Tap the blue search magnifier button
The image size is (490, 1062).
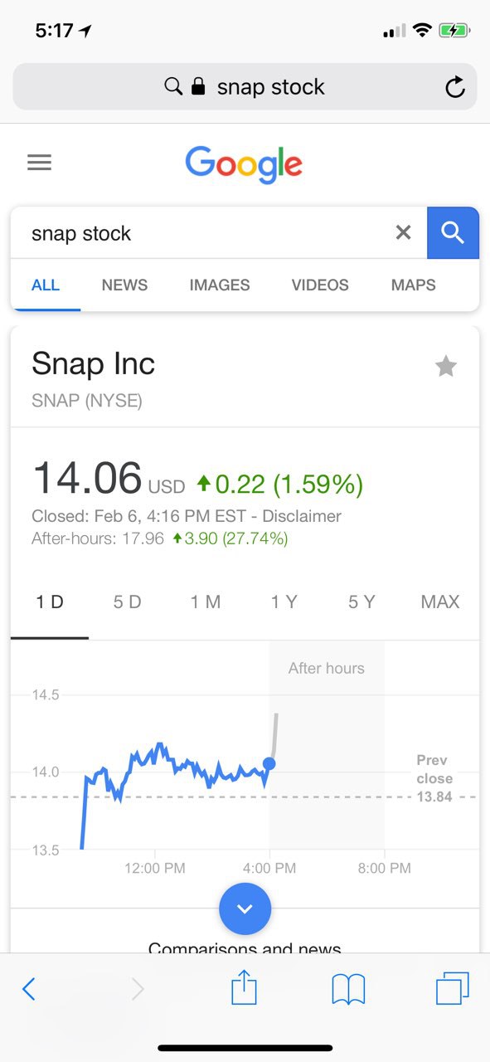tap(453, 233)
